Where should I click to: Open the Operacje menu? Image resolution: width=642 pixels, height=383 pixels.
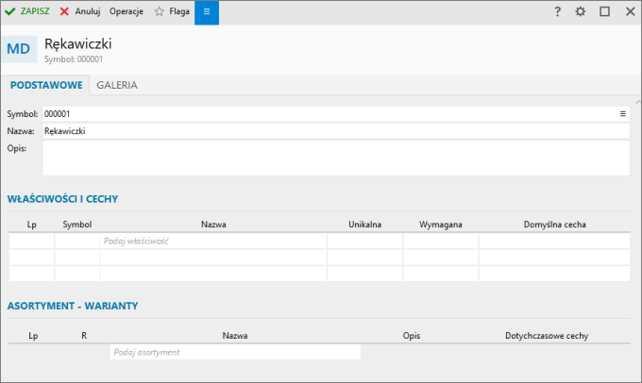pos(127,11)
